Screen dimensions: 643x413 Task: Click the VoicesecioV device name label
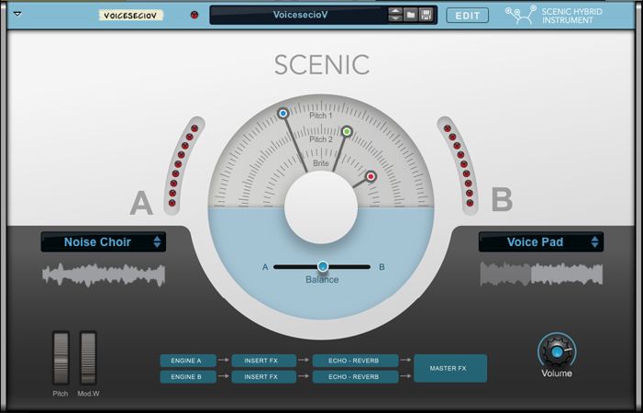pyautogui.click(x=130, y=16)
